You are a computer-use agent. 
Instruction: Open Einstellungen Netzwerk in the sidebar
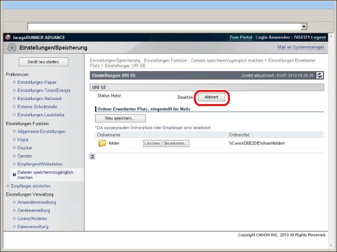(x=40, y=99)
